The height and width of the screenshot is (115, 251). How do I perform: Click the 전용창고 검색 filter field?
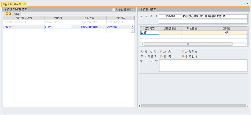click(x=120, y=22)
